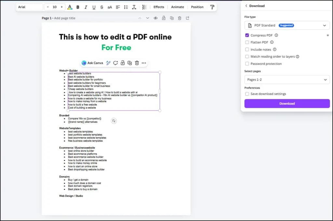This screenshot has width=333, height=221.
Task: Increase font size with plus button
Action: click(x=62, y=7)
